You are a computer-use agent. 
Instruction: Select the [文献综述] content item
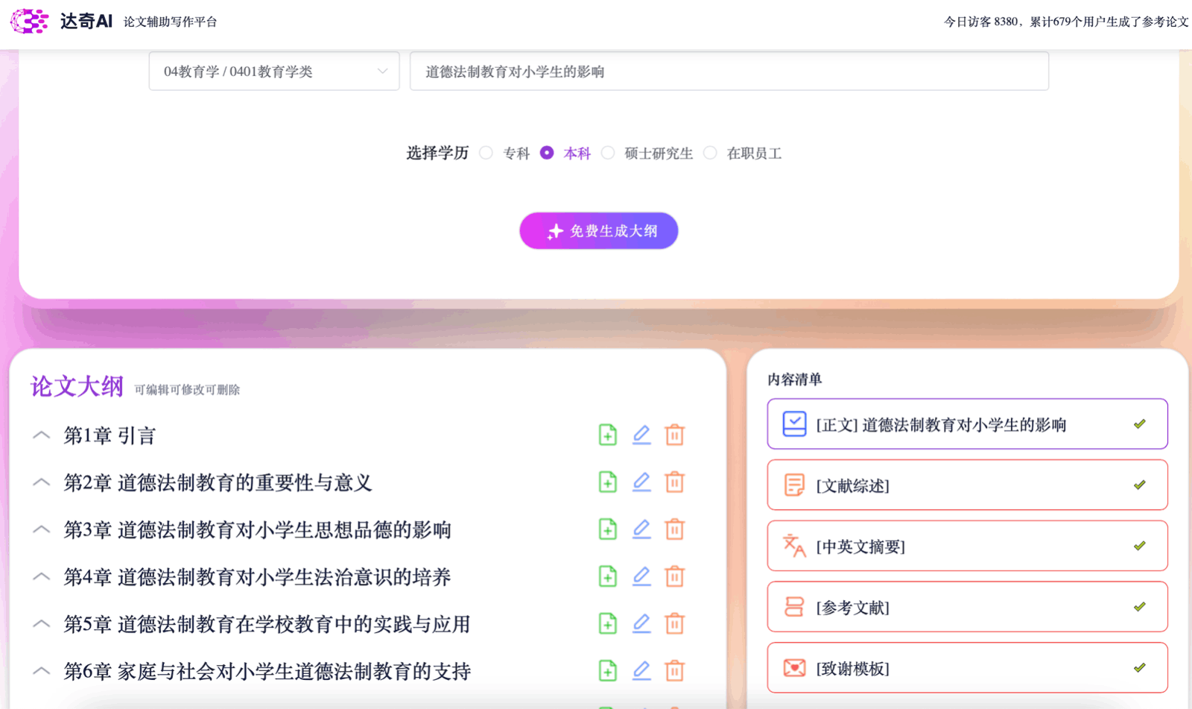[x=966, y=485]
